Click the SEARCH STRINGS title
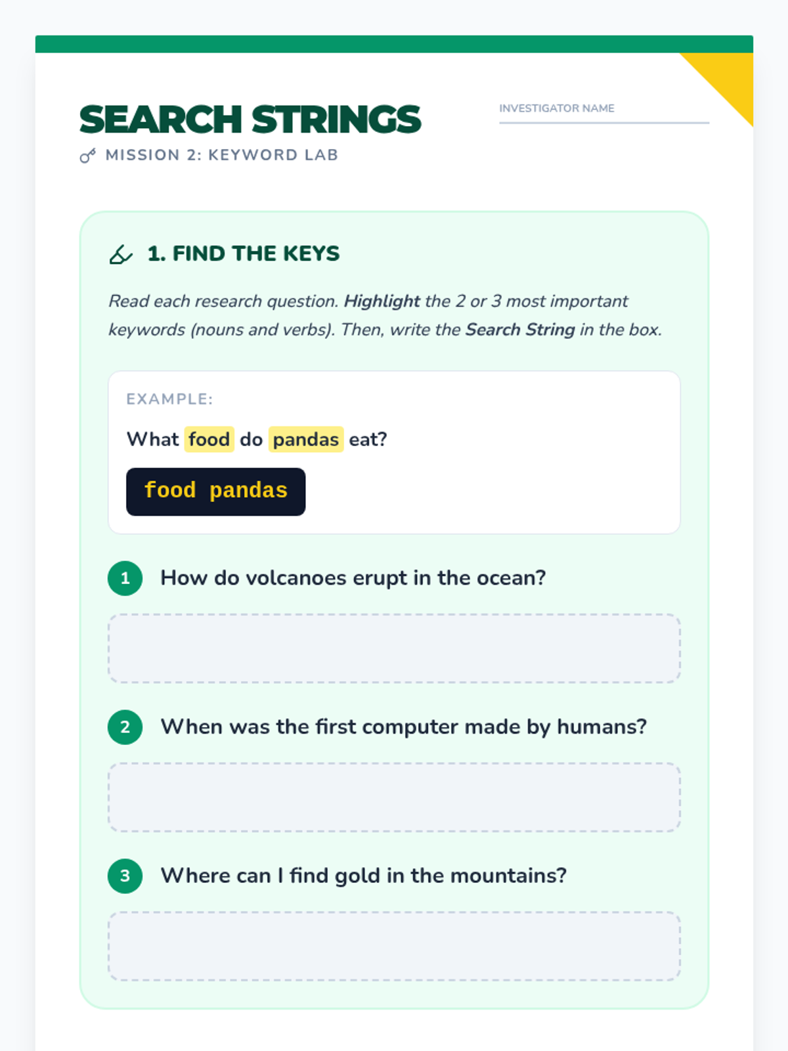This screenshot has height=1051, width=788. click(250, 119)
